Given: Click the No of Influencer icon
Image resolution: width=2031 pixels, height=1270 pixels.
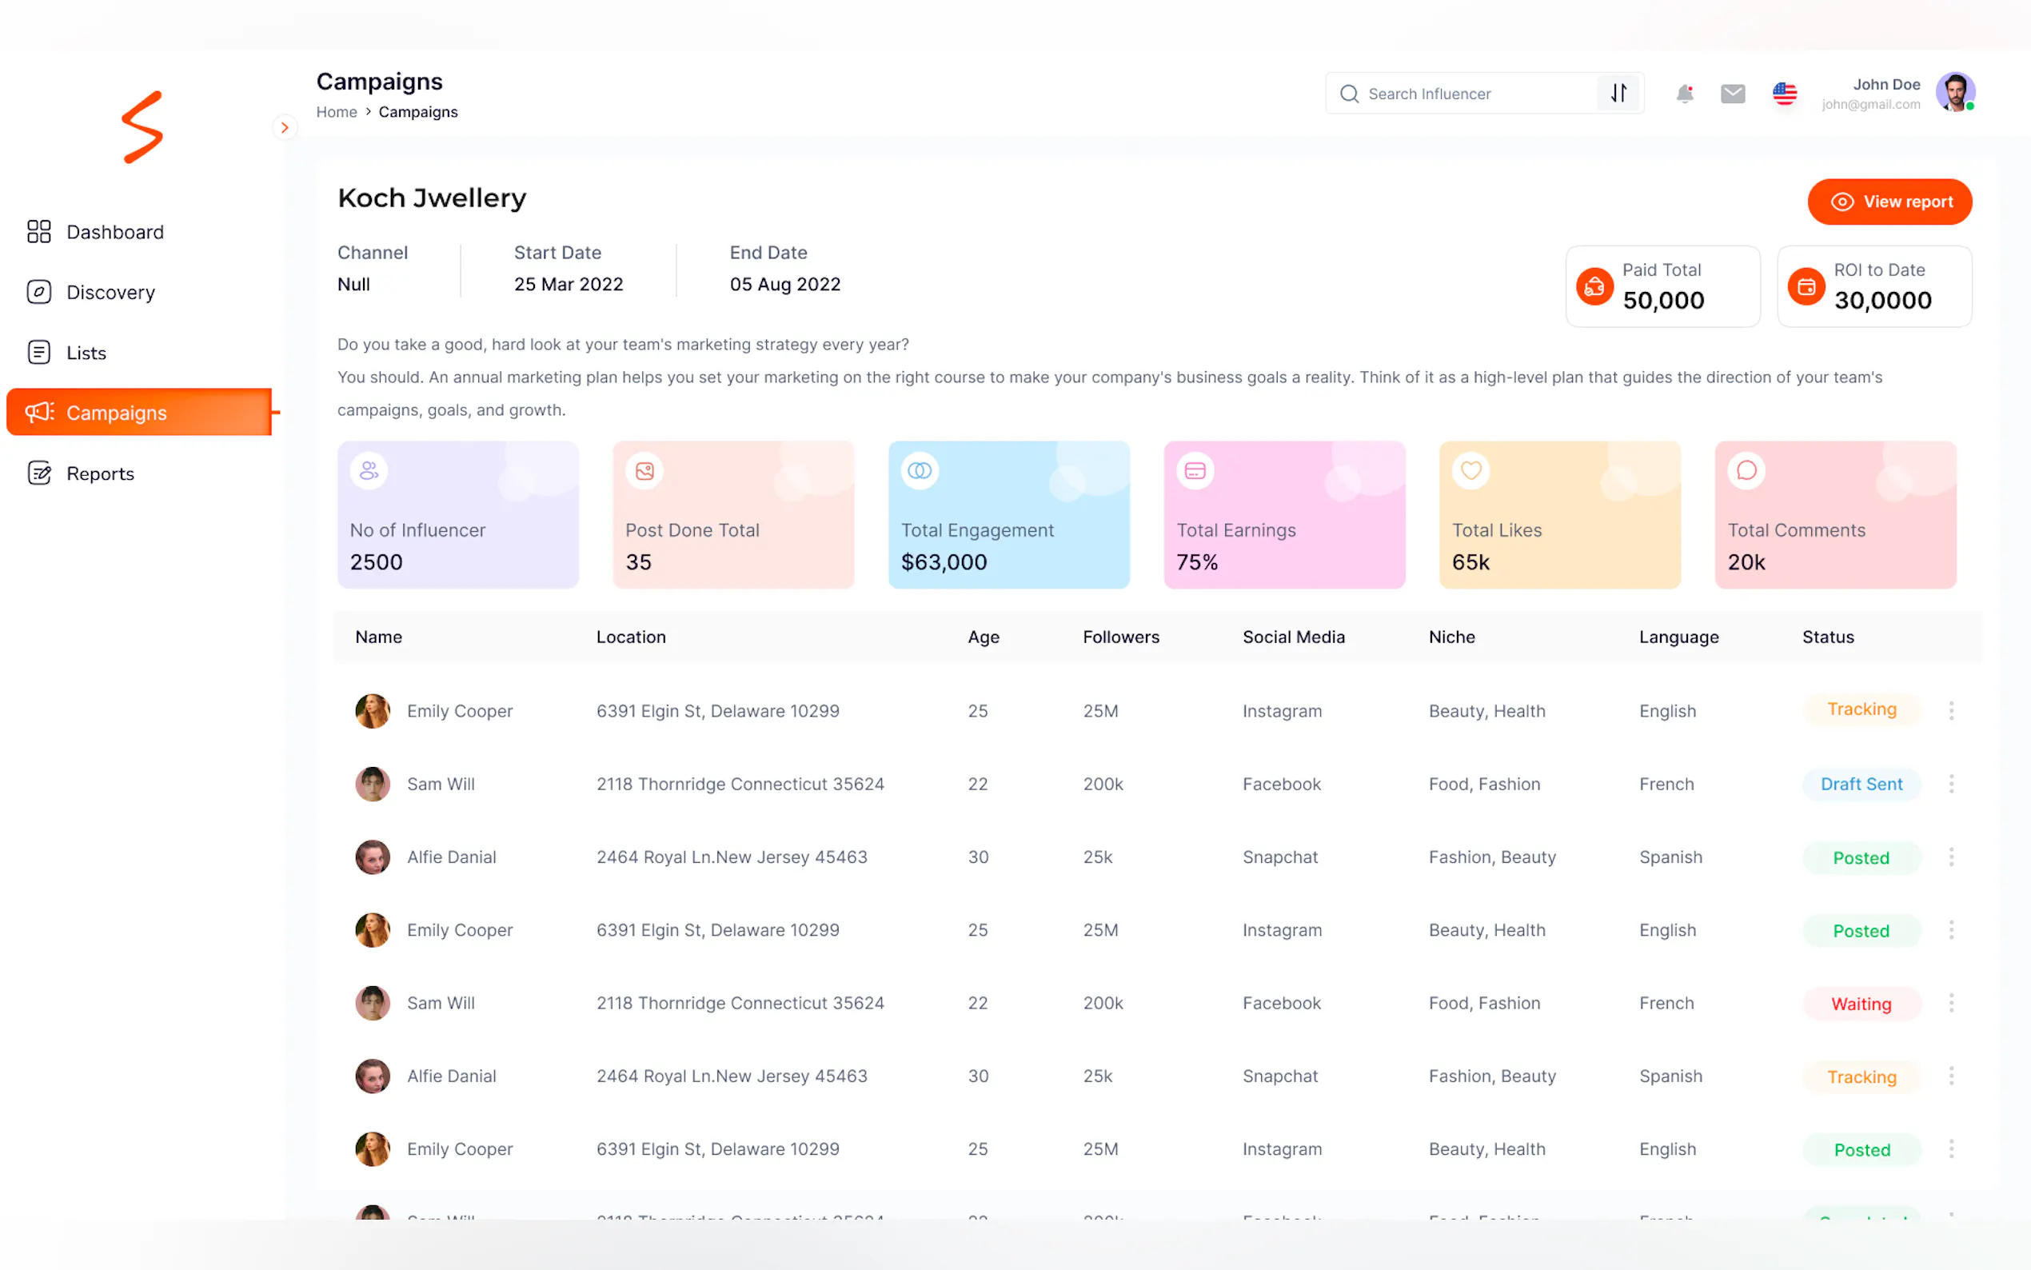Looking at the screenshot, I should tap(369, 470).
